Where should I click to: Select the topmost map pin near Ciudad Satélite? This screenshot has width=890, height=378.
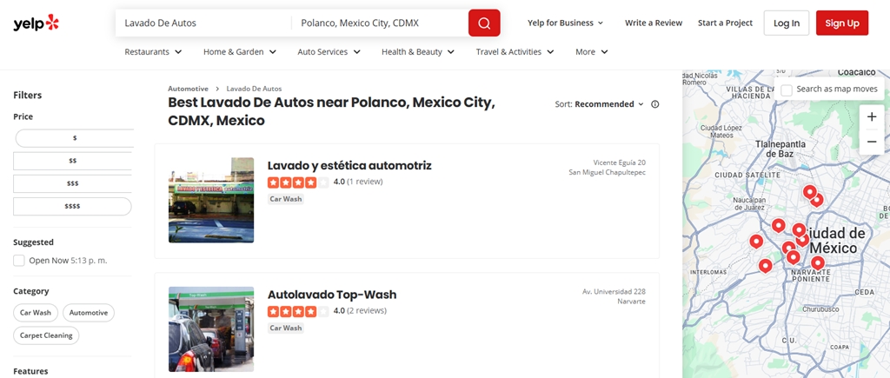[x=809, y=192]
